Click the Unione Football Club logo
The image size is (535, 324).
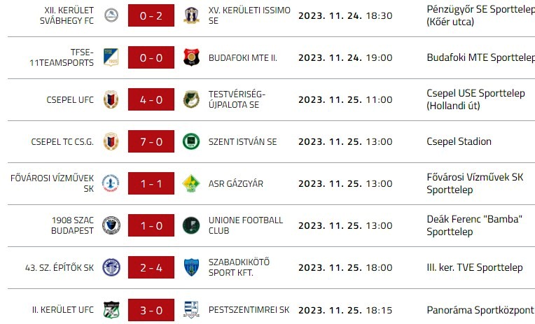[191, 225]
